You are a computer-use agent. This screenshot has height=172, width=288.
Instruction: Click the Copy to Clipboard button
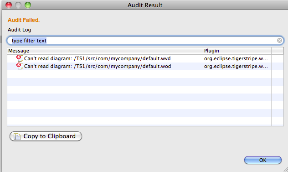click(46, 136)
